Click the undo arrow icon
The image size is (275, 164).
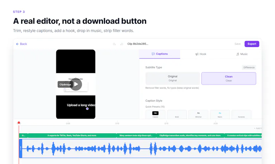pos(114,44)
